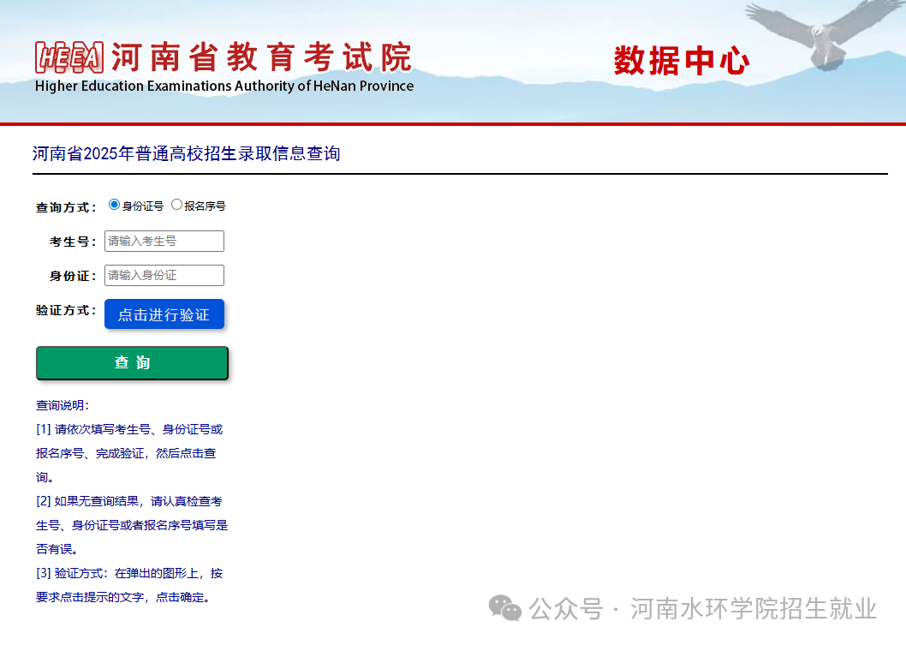
Task: Click the 查询方式 label
Action: click(x=66, y=206)
